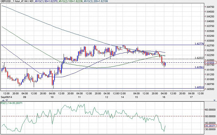Click the 1.64250 price axis label
Image resolution: width=217 pixels, height=135 pixels.
210,17
